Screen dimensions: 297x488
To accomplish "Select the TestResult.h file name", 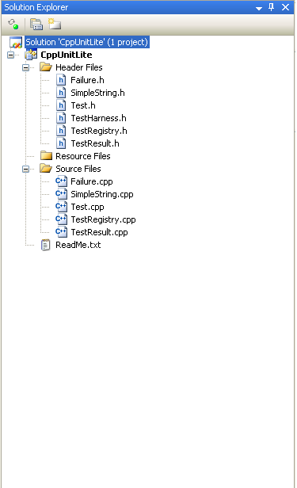I will (x=95, y=143).
